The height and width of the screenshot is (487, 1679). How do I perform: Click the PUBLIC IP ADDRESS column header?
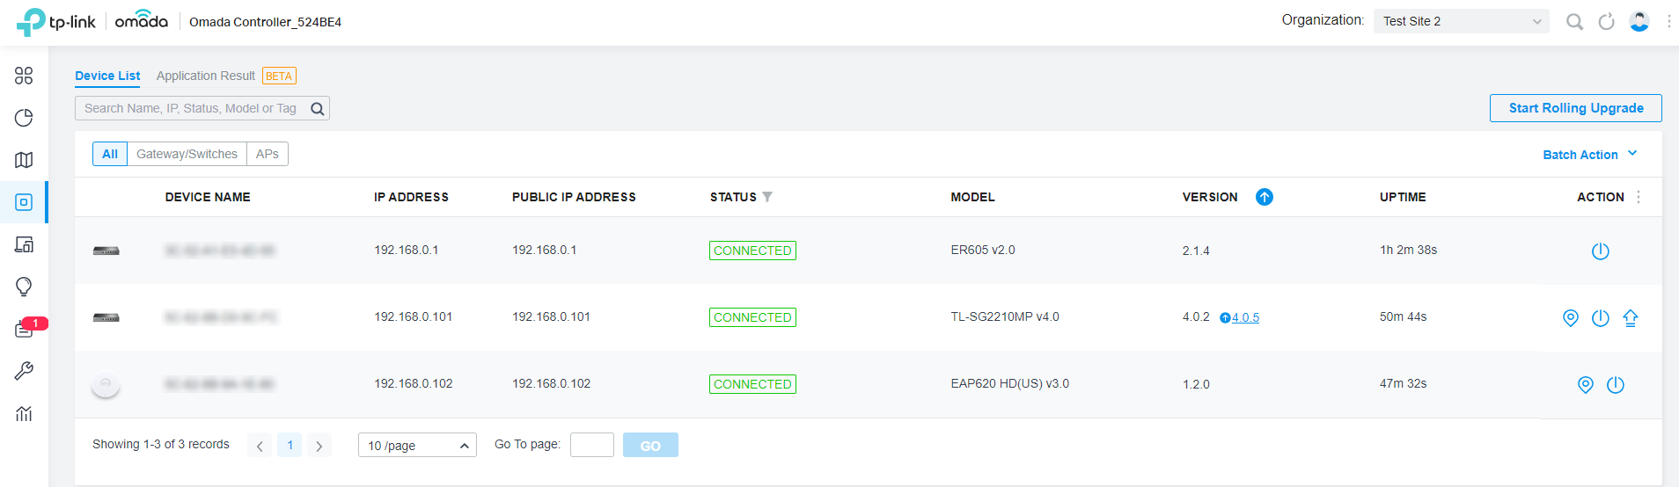coord(574,197)
